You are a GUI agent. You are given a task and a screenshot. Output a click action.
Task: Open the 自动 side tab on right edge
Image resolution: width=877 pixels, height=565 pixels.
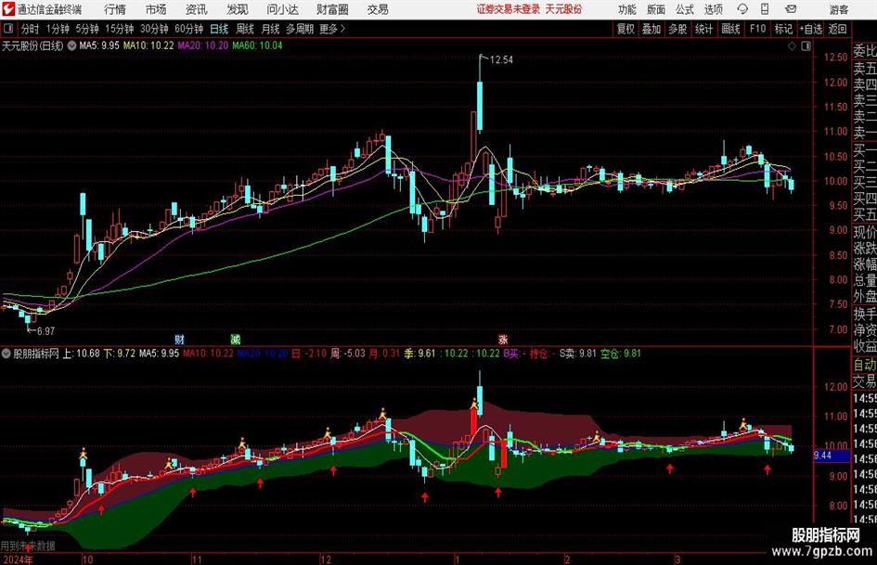click(x=865, y=365)
